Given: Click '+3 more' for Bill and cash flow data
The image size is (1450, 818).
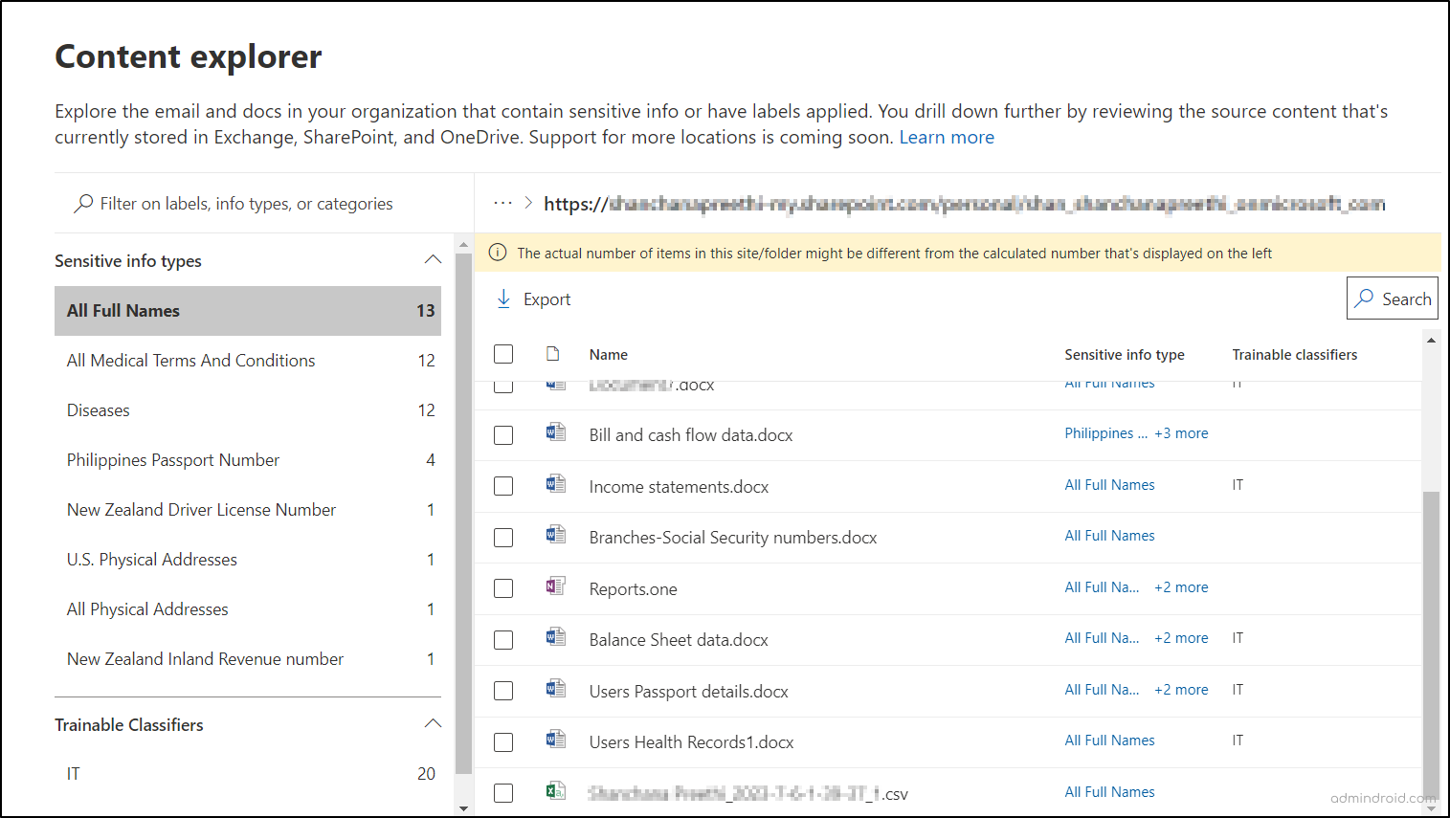Looking at the screenshot, I should click(x=1181, y=432).
